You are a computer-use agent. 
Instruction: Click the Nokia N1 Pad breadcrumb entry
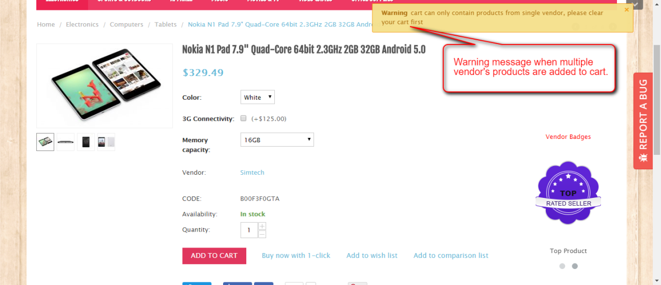pos(280,24)
